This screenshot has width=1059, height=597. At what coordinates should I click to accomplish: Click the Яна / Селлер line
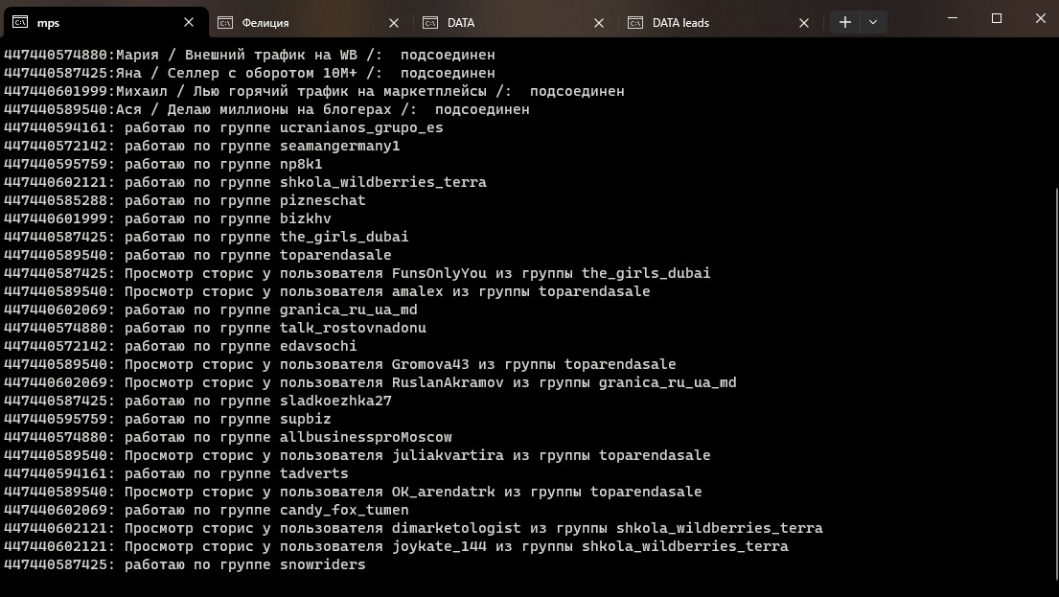tap(249, 73)
